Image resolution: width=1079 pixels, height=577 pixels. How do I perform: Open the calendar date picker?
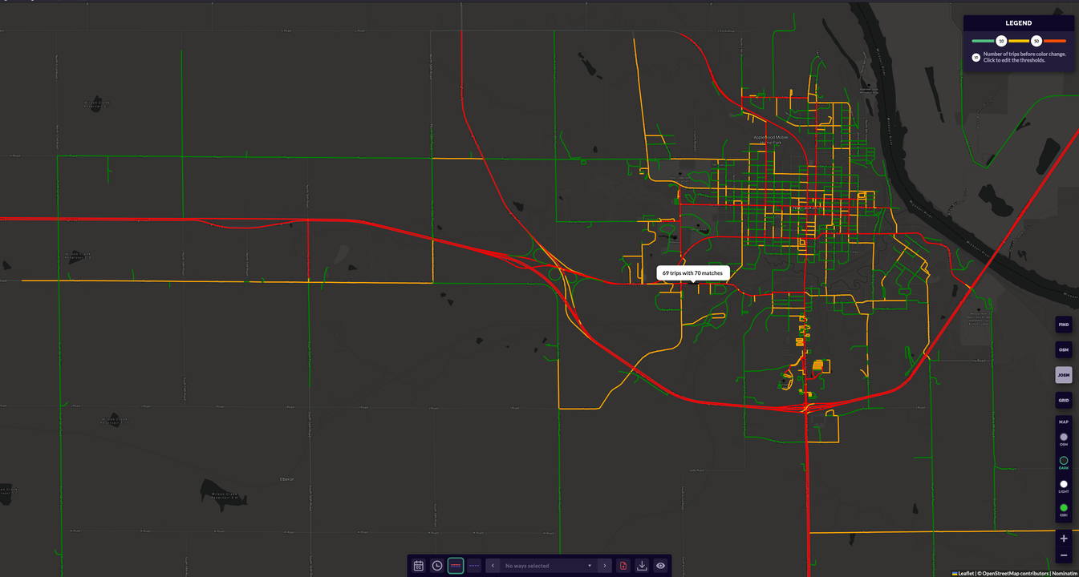pos(418,566)
